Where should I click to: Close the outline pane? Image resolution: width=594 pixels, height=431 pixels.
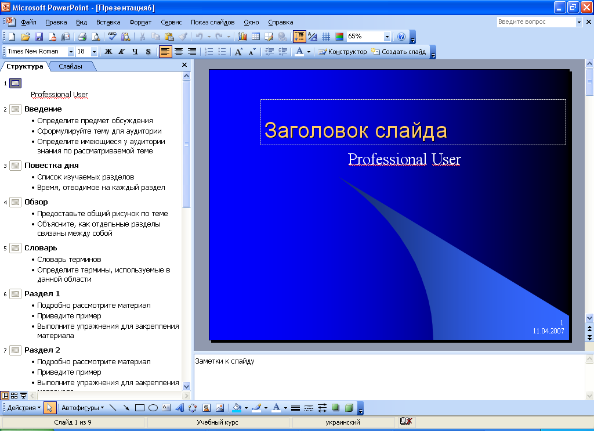(x=184, y=65)
